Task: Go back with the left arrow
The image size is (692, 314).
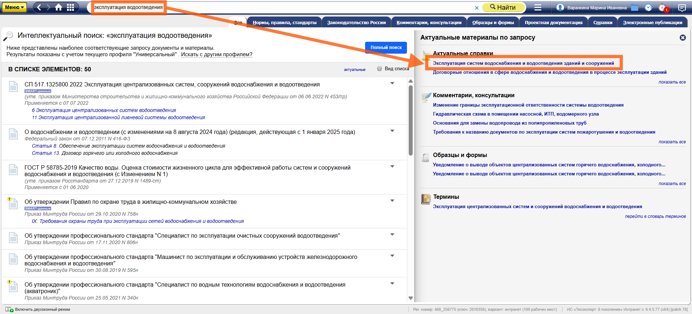Action: (x=39, y=7)
